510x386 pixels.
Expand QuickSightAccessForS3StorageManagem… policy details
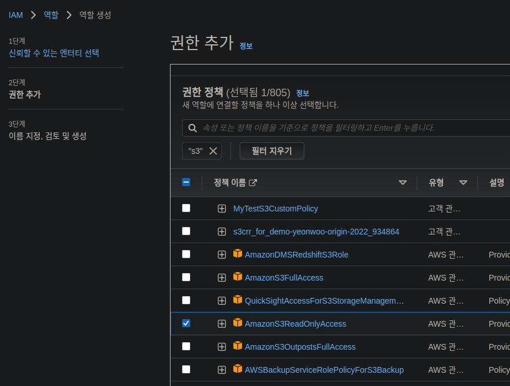click(x=222, y=301)
